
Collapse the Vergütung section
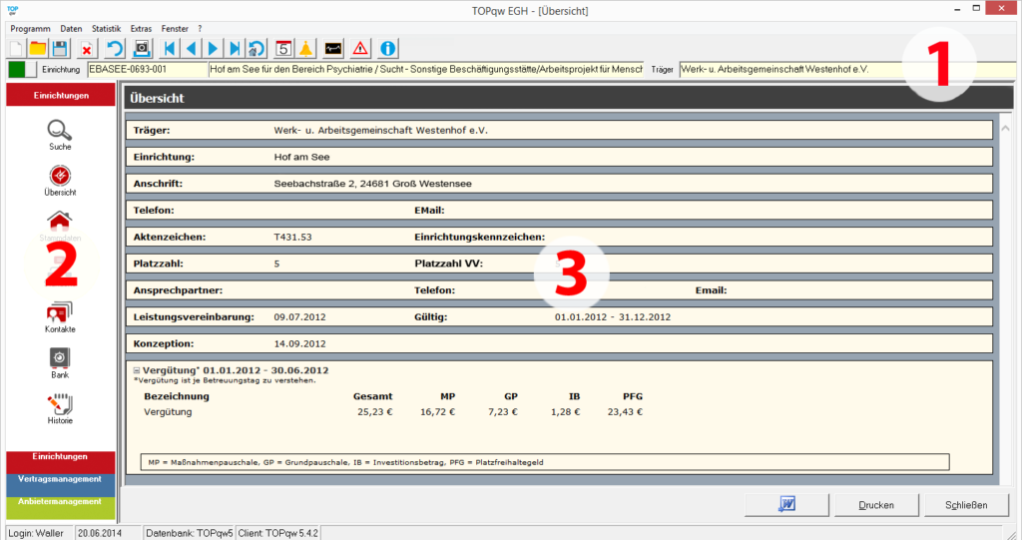tap(137, 370)
